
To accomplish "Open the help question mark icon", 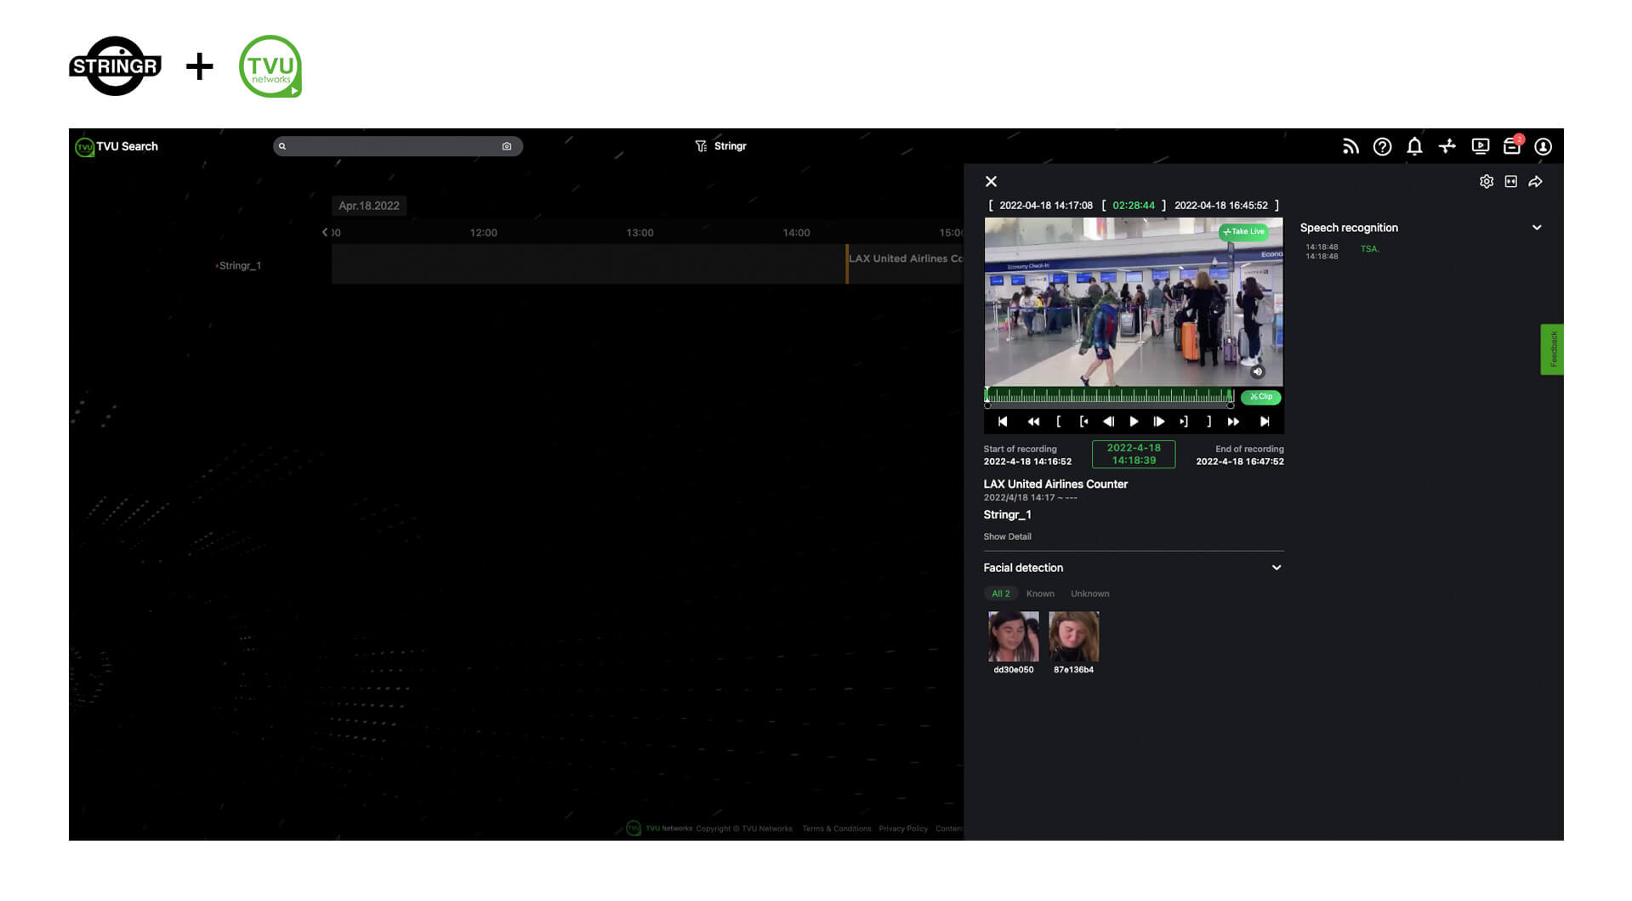I will tap(1383, 146).
